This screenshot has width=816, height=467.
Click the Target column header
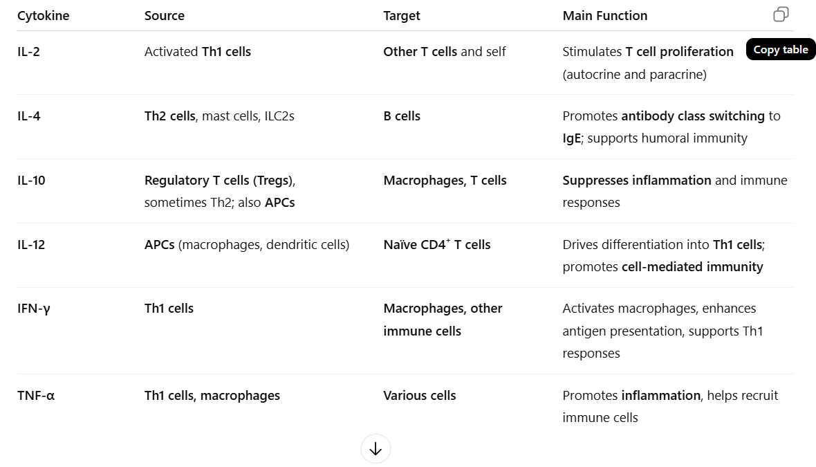[x=402, y=15]
